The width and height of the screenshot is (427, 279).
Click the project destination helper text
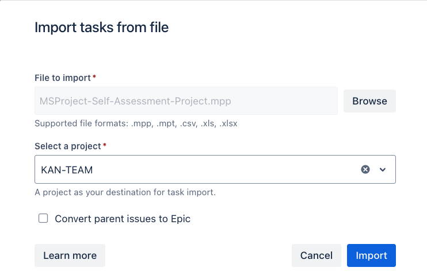(125, 192)
